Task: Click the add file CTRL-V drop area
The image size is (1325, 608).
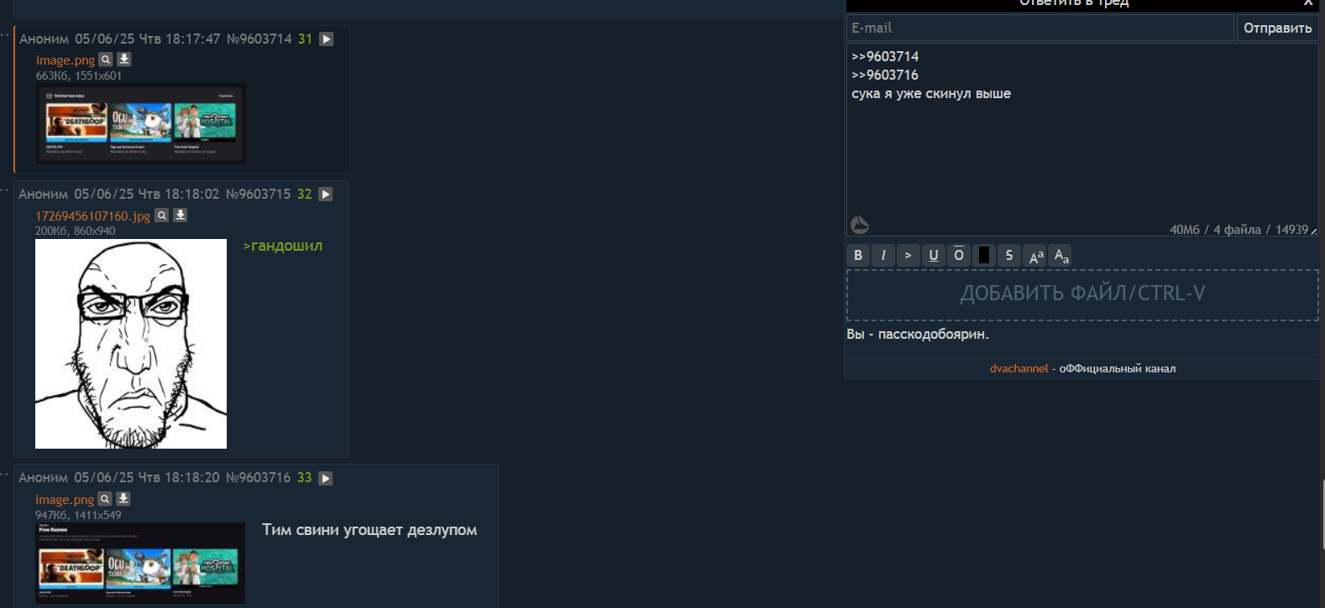Action: 1082,294
